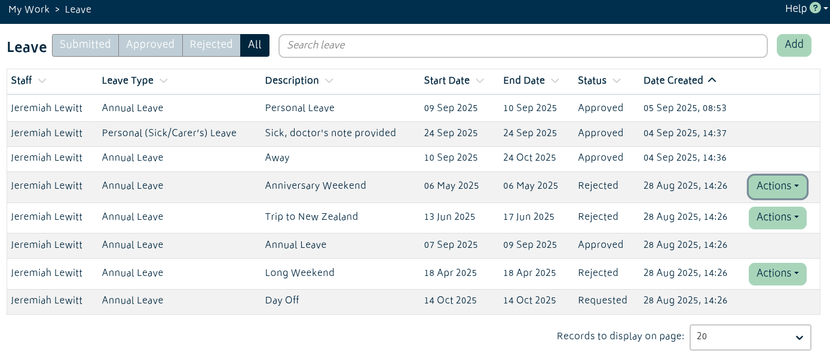Filter leave by Rejected status
The height and width of the screenshot is (353, 830).
pos(211,45)
